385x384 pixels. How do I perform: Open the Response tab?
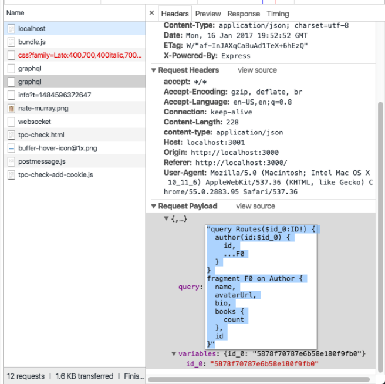(x=244, y=14)
